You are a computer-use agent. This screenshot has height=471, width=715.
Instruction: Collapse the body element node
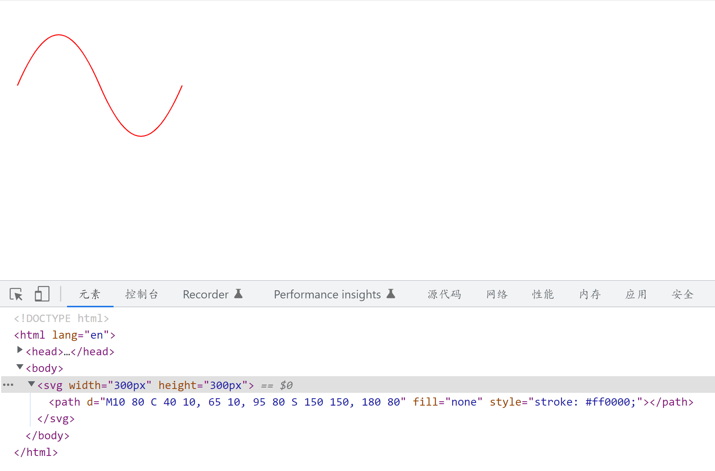(20, 367)
